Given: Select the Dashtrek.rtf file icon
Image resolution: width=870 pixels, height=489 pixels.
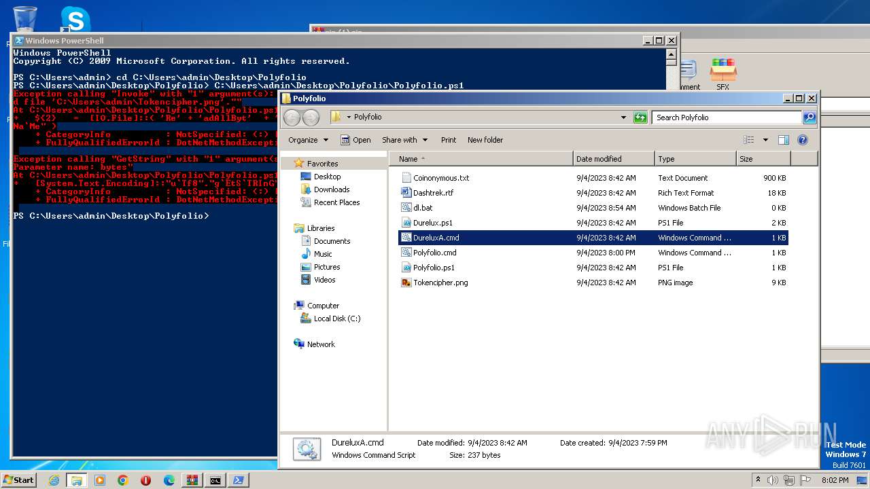Looking at the screenshot, I should coord(406,193).
